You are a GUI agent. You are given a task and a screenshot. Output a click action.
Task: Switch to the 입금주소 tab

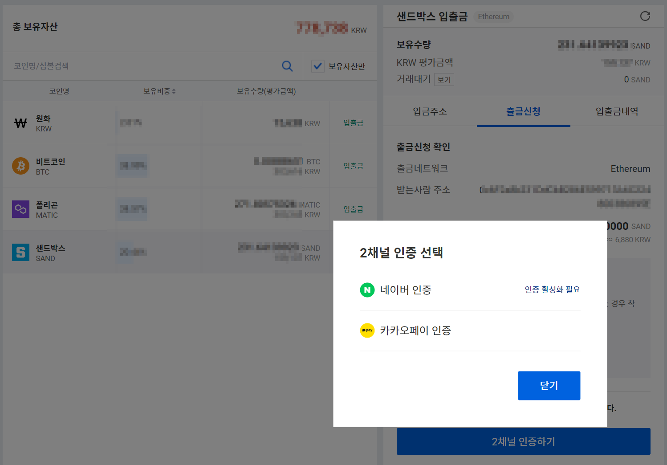(x=430, y=111)
